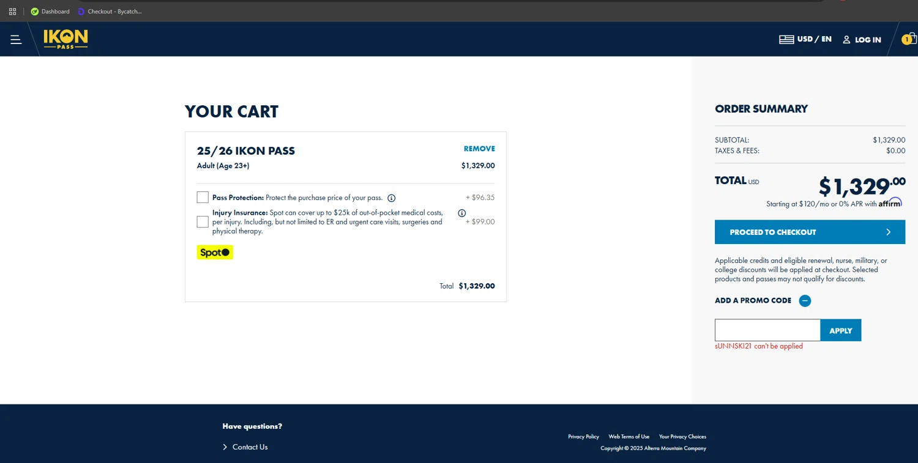Viewport: 918px width, 463px height.
Task: Apply the promo code
Action: (x=841, y=330)
